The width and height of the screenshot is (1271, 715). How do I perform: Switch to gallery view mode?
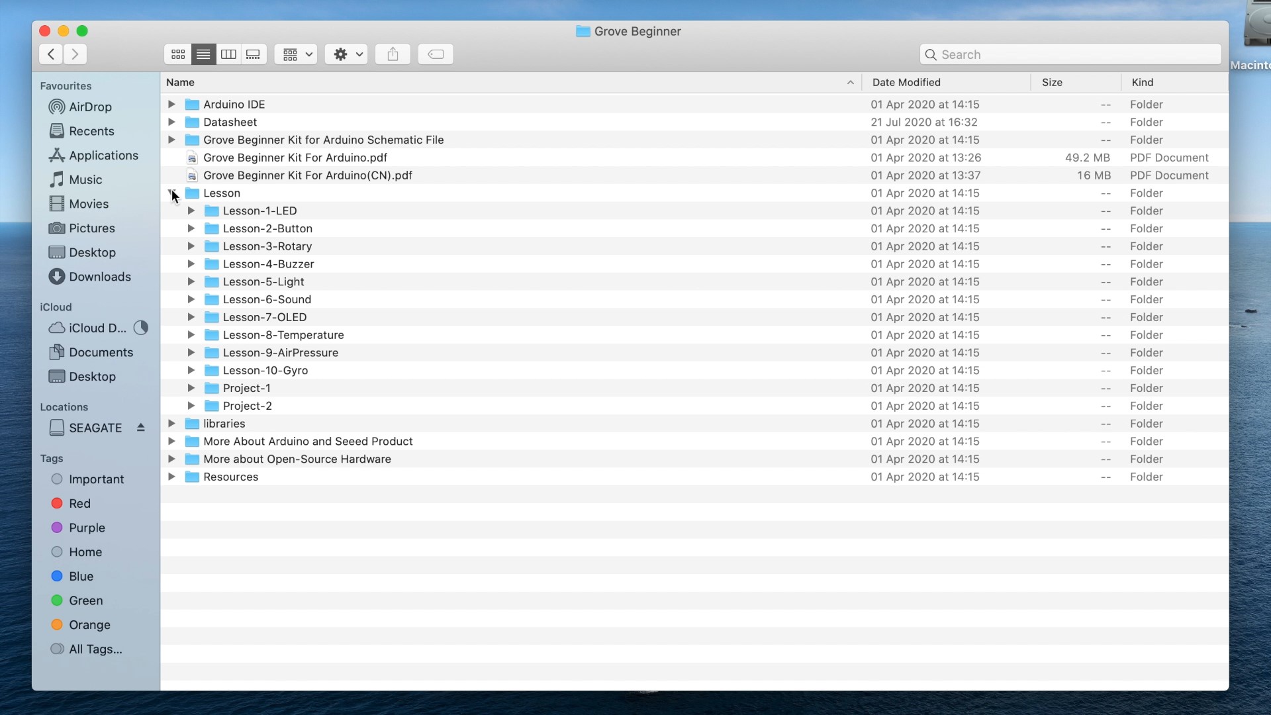point(253,54)
